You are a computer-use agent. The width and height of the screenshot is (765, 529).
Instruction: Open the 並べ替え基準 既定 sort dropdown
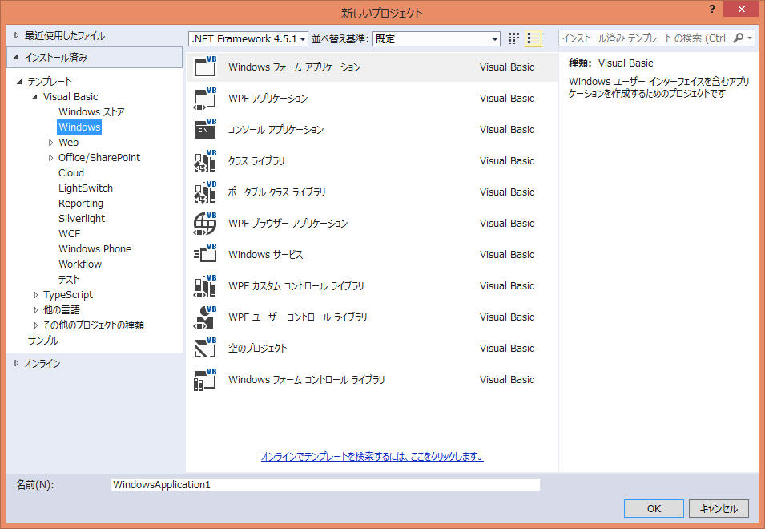437,38
